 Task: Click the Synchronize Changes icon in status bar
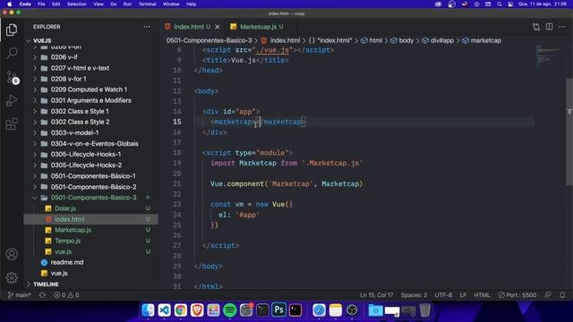pyautogui.click(x=42, y=295)
